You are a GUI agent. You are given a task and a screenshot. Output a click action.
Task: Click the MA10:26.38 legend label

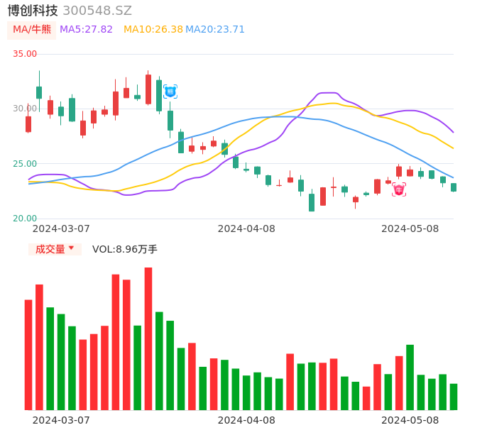tap(153, 29)
